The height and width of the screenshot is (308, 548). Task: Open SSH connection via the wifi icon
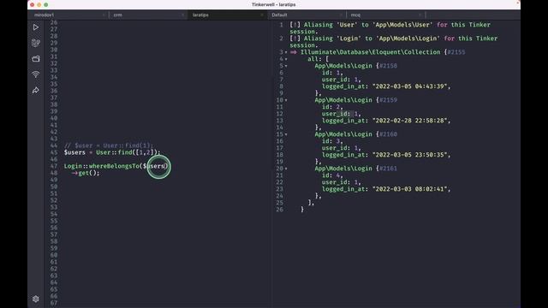[x=36, y=74]
